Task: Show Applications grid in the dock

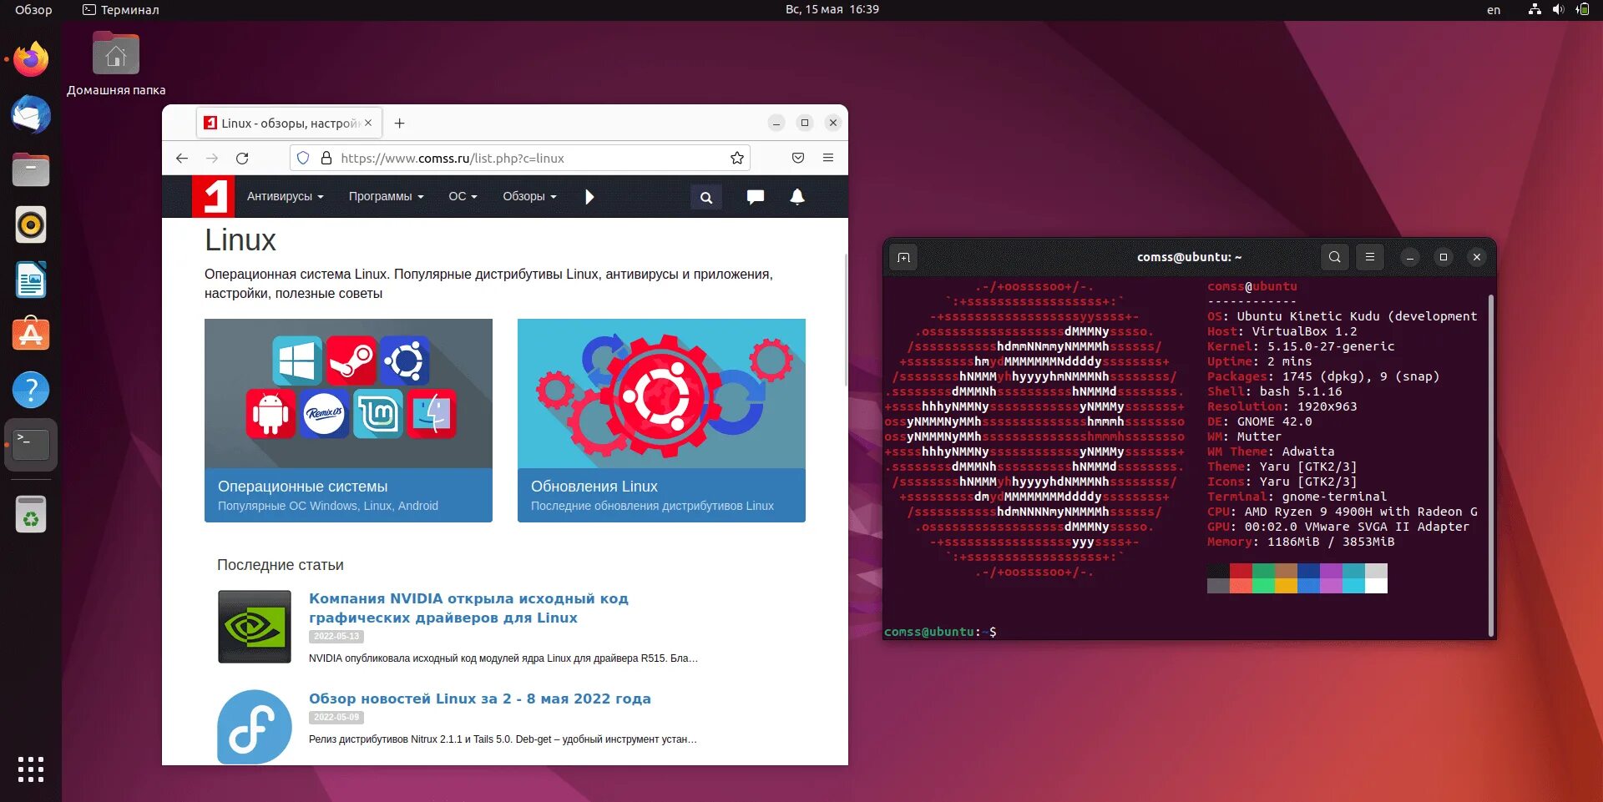Action: (x=31, y=769)
